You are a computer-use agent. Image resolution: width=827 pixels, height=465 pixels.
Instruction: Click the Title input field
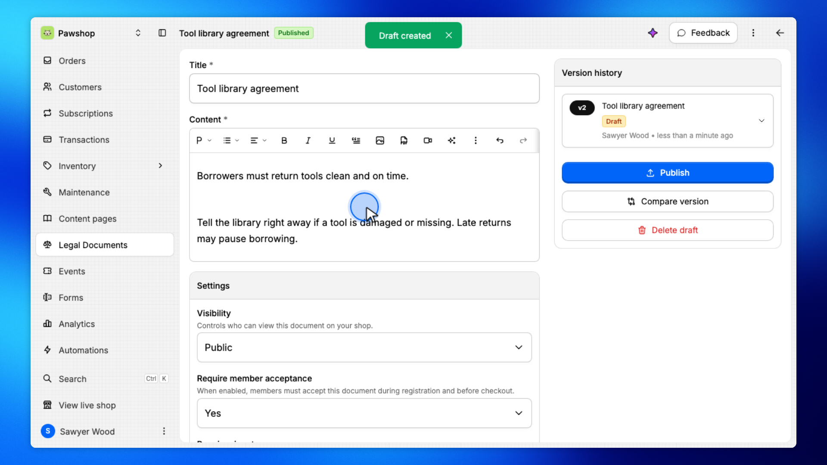364,89
